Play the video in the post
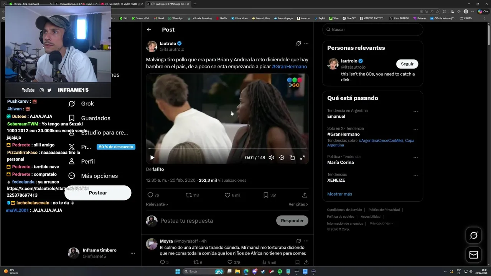The image size is (491, 276). [x=152, y=158]
